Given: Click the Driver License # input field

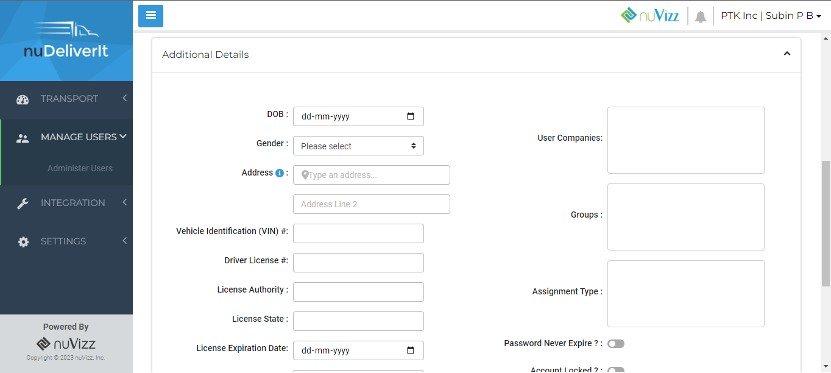Looking at the screenshot, I should pyautogui.click(x=358, y=263).
